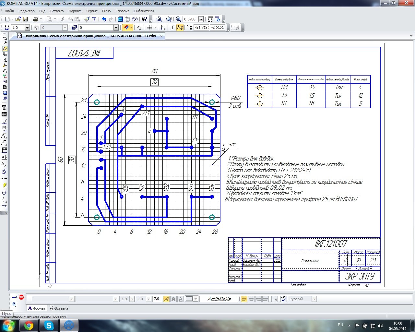
Task: Toggle italic text formatting button
Action: coord(166,299)
